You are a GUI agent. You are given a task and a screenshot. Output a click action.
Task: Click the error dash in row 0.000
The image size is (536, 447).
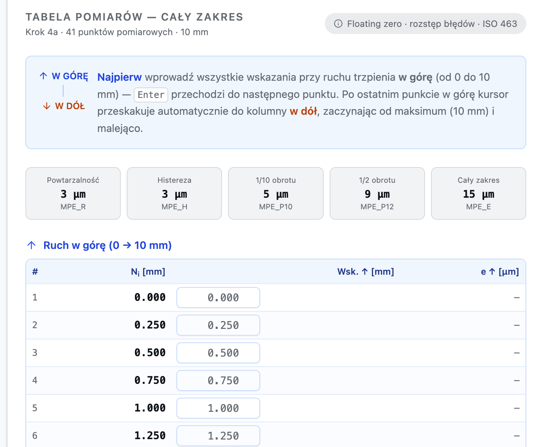[517, 298]
